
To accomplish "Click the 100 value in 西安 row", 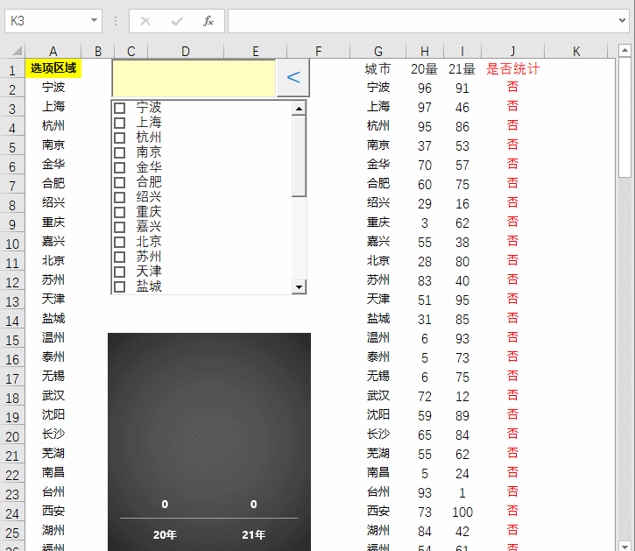I will (x=462, y=512).
